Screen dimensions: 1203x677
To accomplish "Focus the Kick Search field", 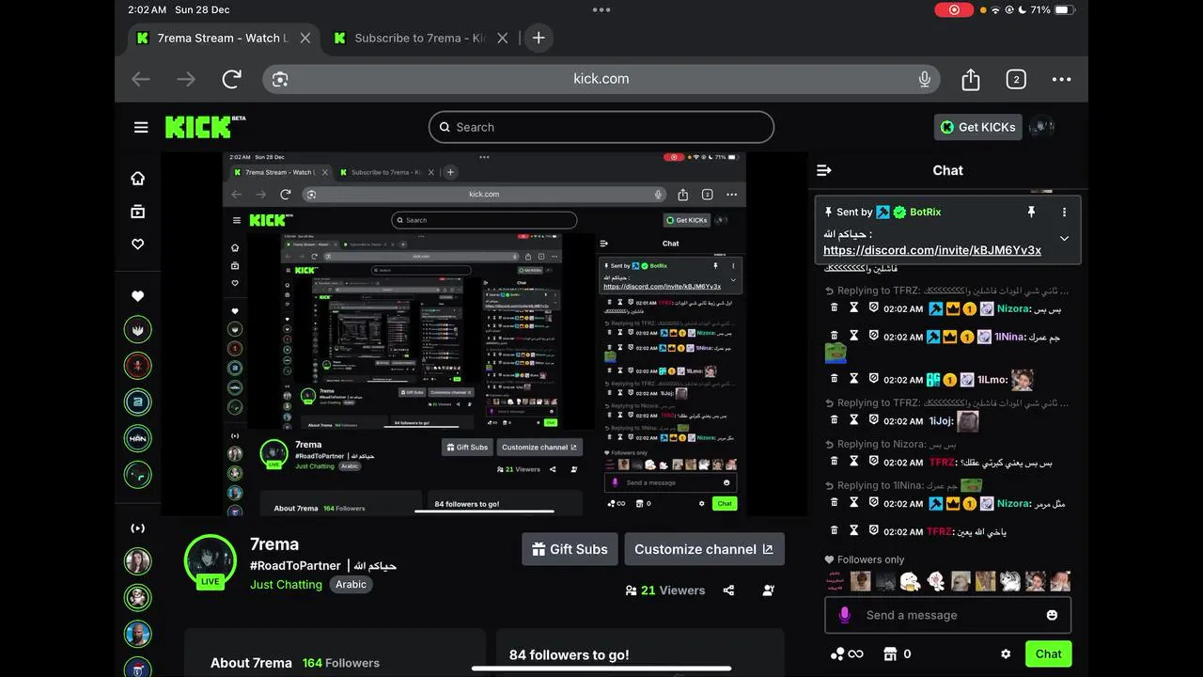I will click(x=601, y=127).
